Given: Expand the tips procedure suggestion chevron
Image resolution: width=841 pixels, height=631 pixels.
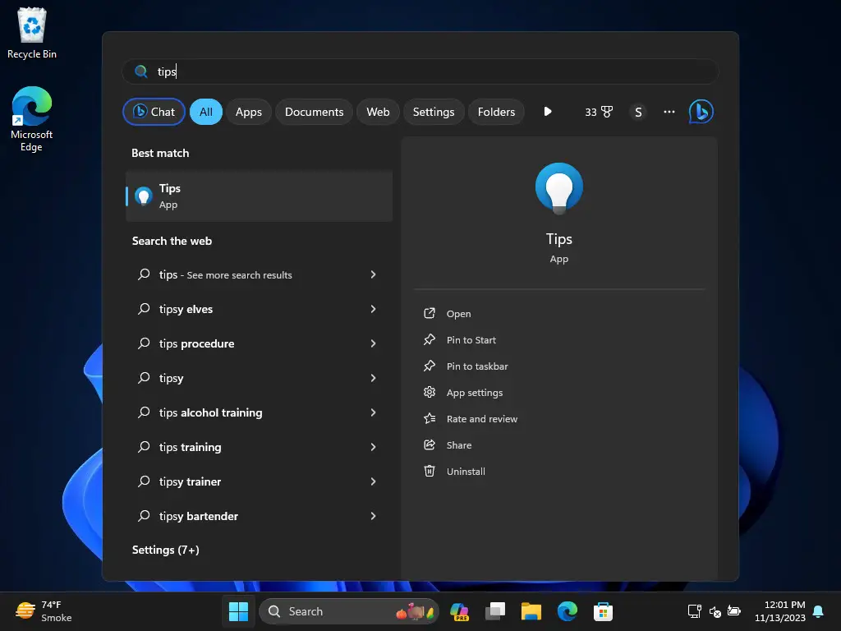Looking at the screenshot, I should point(374,343).
